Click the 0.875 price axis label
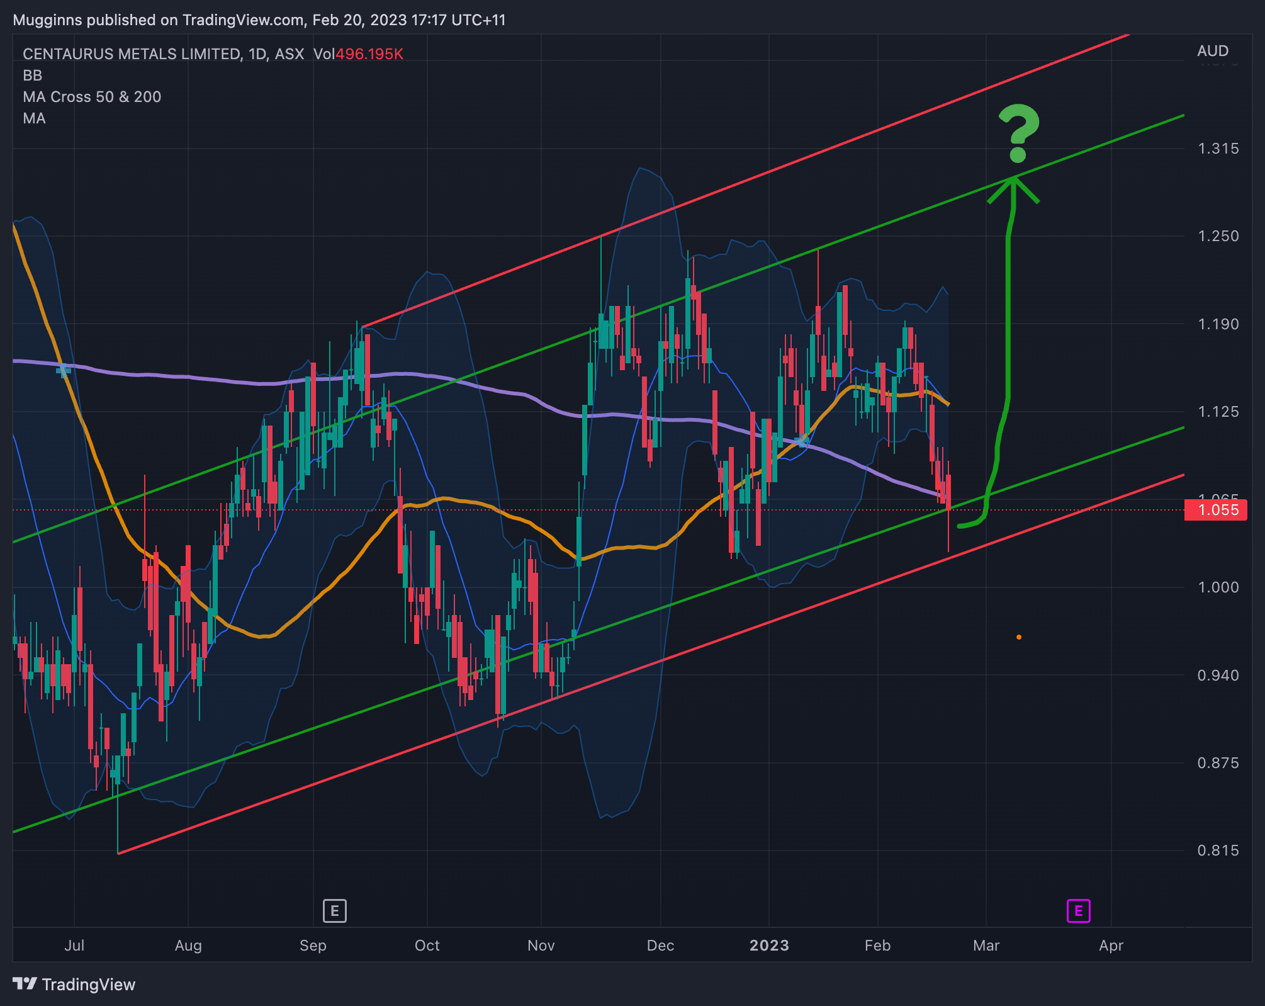 tap(1218, 763)
